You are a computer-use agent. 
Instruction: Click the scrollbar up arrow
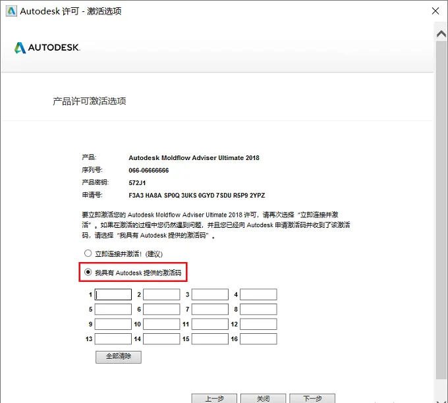point(441,34)
